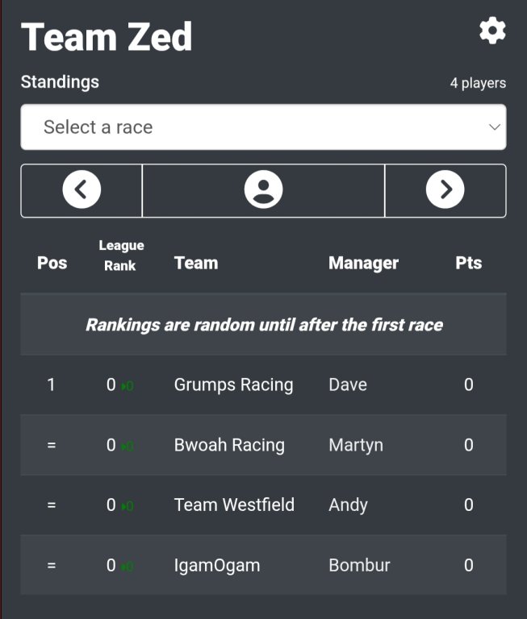Click the 4 players label
This screenshot has height=619, width=527.
pyautogui.click(x=478, y=83)
